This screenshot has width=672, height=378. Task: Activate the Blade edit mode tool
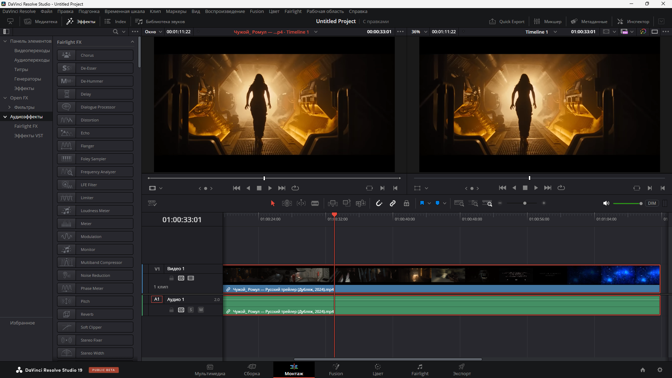click(315, 203)
